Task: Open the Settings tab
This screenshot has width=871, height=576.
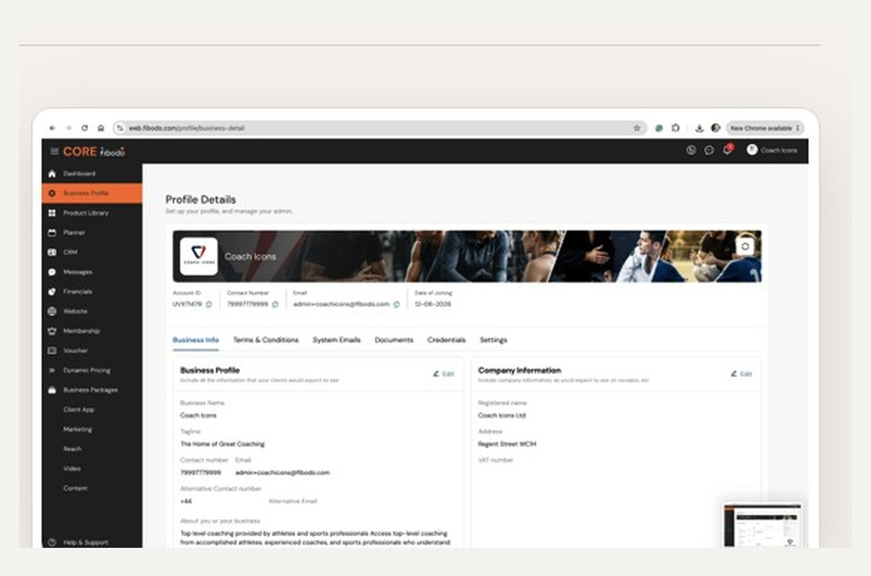Action: pyautogui.click(x=493, y=340)
